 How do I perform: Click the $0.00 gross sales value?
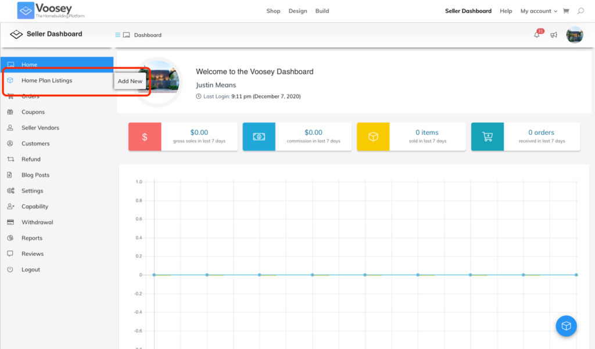(x=199, y=132)
